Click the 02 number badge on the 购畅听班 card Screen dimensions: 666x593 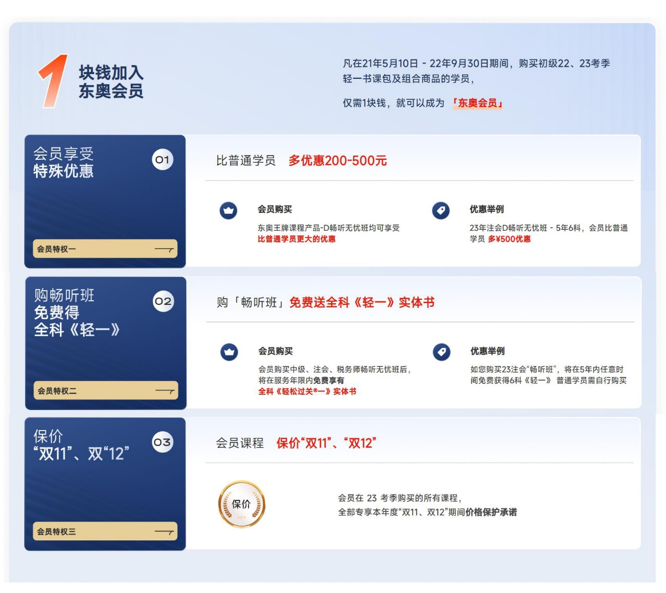pyautogui.click(x=163, y=301)
